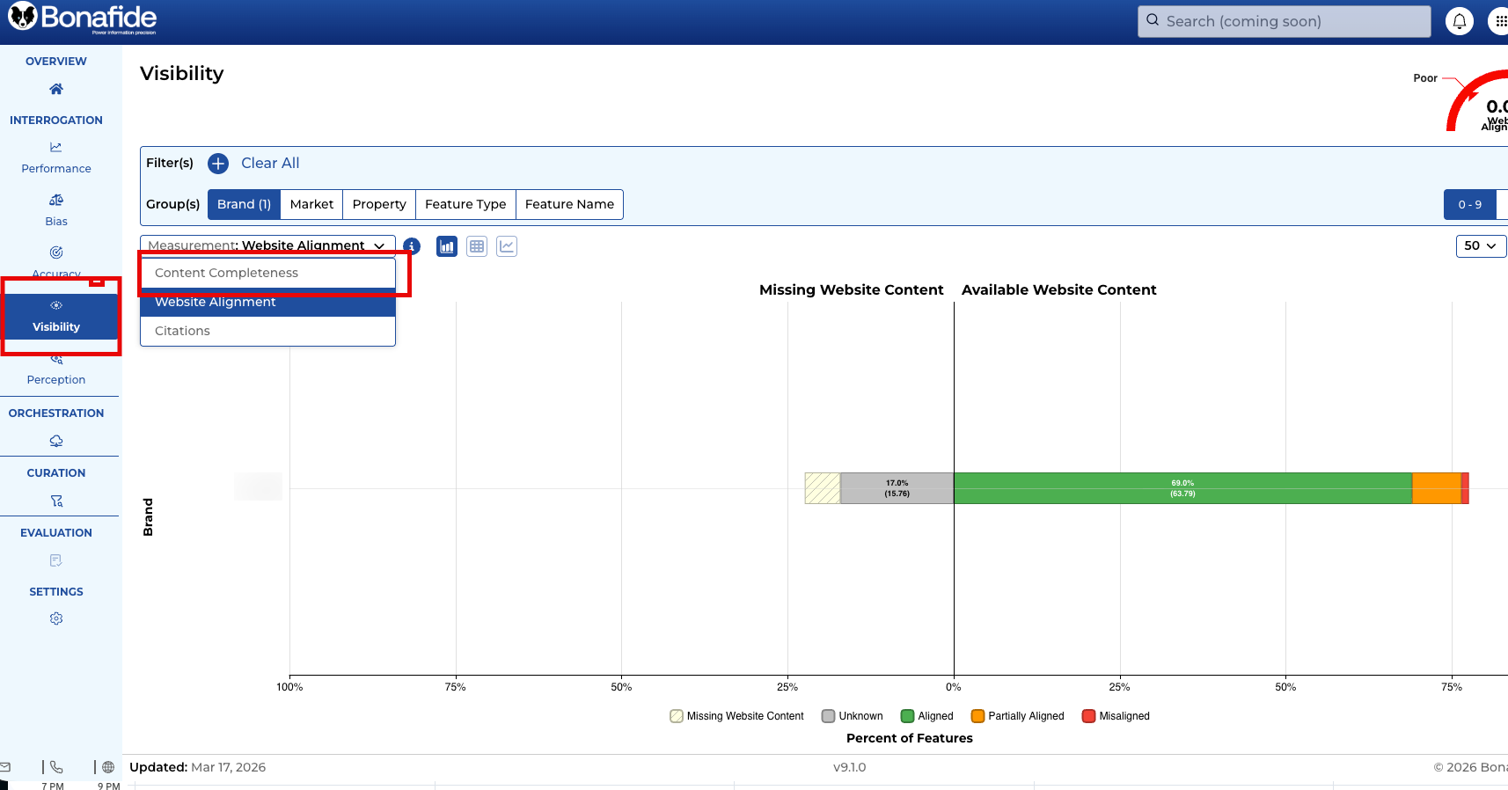Image resolution: width=1508 pixels, height=790 pixels.
Task: Select Citations measurement option
Action: pyautogui.click(x=183, y=331)
